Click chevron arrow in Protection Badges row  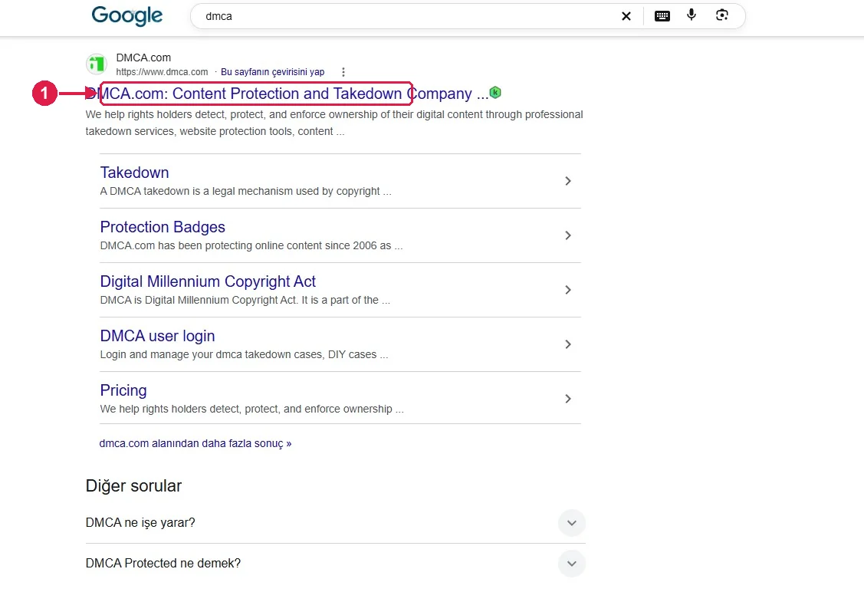pyautogui.click(x=567, y=235)
